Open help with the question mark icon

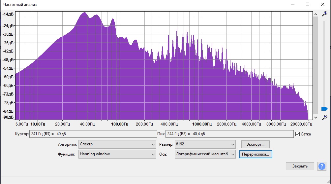pyautogui.click(x=321, y=166)
